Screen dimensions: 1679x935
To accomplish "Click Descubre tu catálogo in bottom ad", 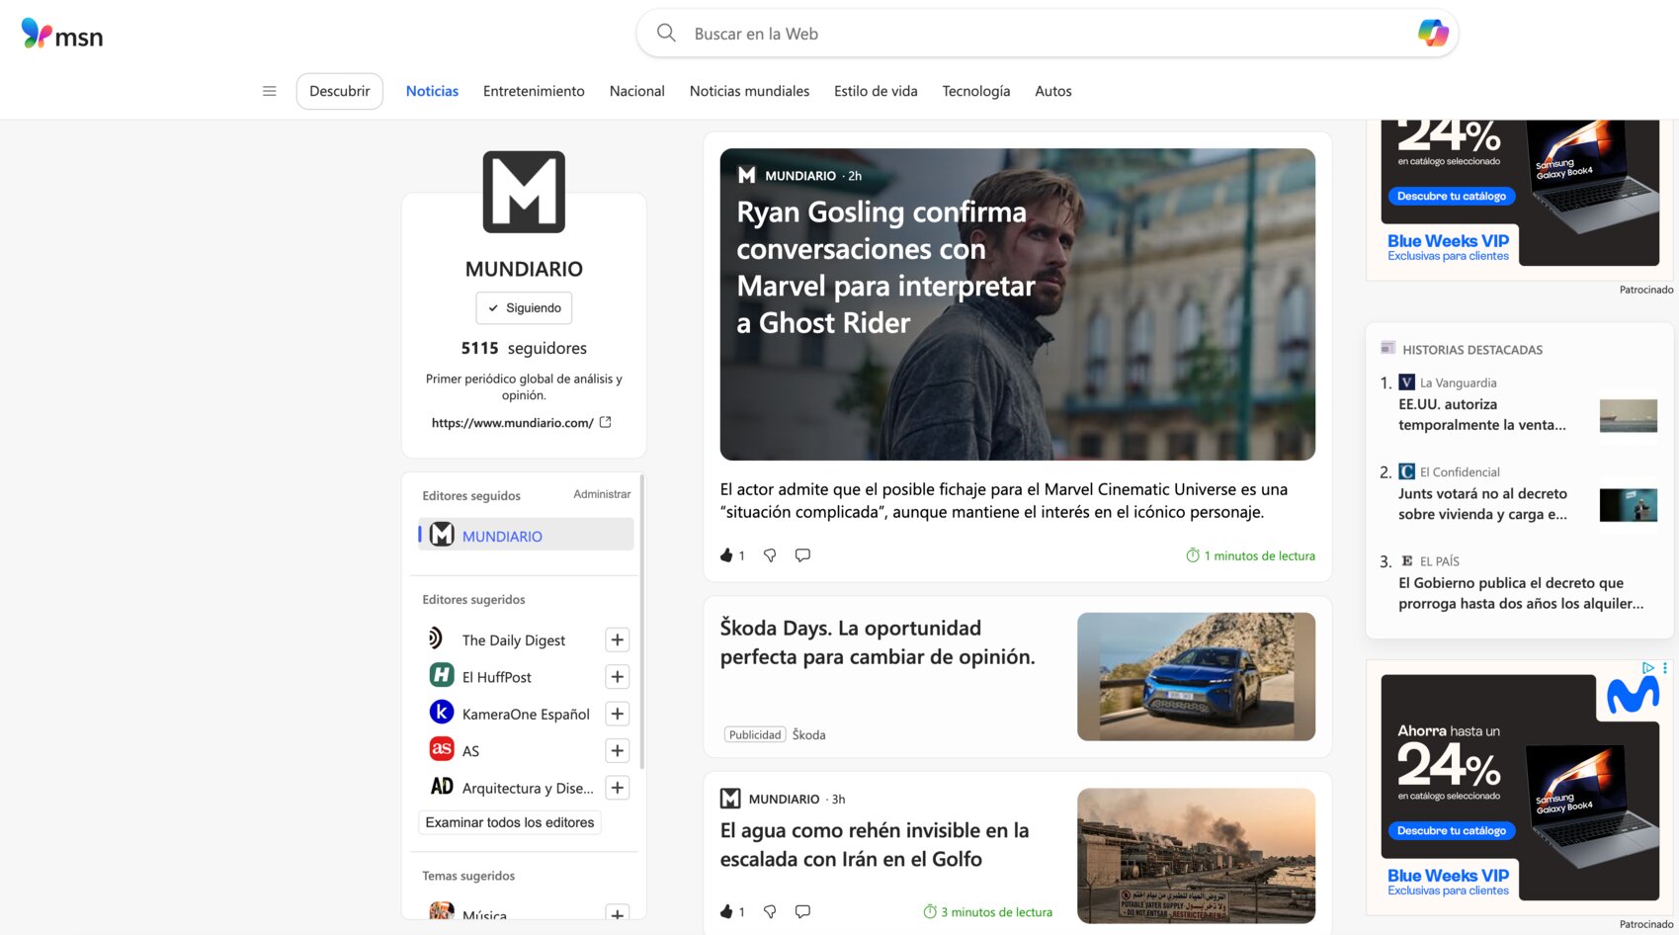I will click(x=1452, y=830).
